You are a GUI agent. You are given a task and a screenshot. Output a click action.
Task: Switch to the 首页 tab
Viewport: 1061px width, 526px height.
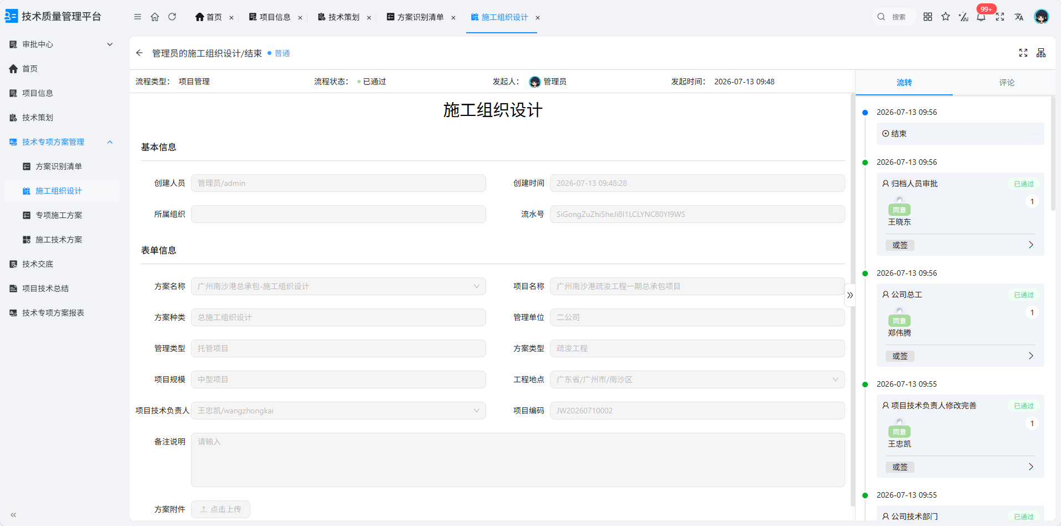pos(209,17)
